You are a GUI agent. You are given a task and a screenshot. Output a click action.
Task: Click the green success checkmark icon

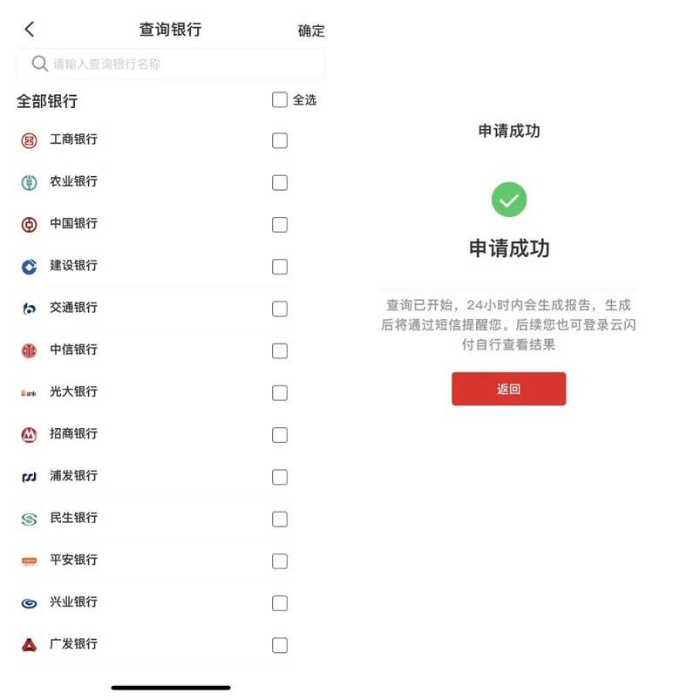[x=509, y=200]
